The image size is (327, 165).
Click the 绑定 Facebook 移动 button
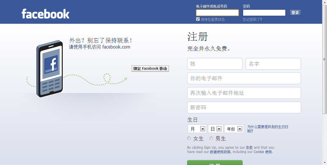150,69
